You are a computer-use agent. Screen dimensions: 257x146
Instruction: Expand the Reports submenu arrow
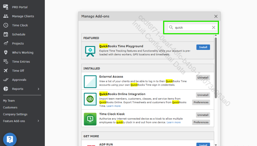39,89
